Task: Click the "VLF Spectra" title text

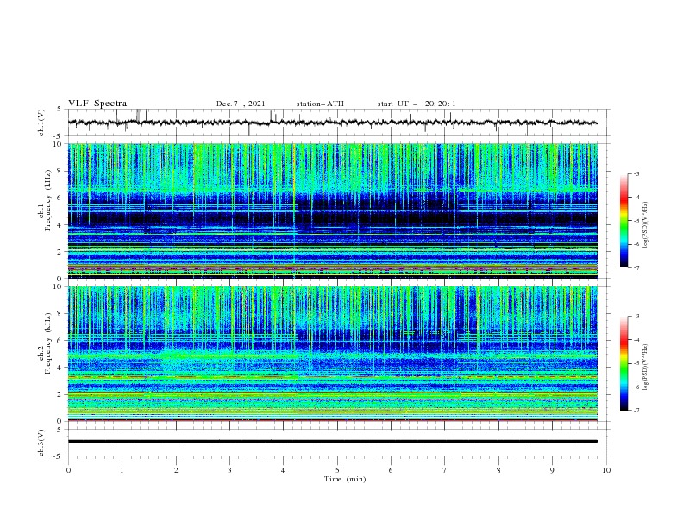Action: 97,104
